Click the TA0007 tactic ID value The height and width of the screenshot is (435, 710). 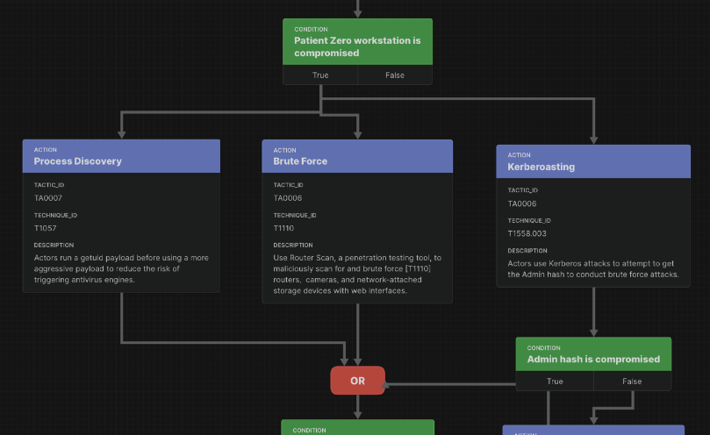coord(48,198)
